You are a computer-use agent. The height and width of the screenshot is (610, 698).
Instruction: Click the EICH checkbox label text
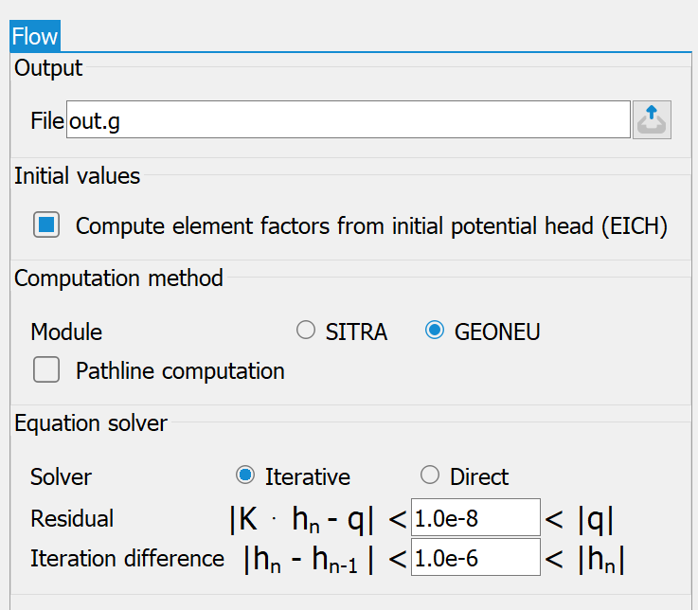click(371, 225)
